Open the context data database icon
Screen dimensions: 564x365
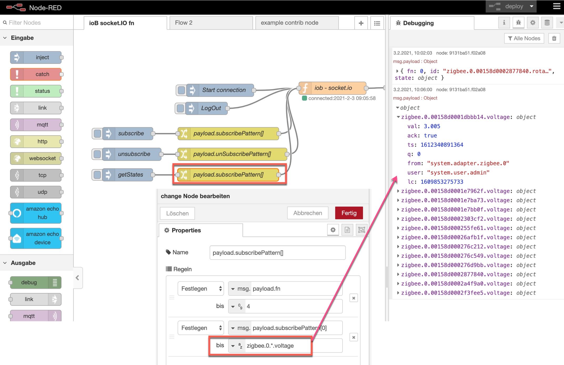[547, 23]
